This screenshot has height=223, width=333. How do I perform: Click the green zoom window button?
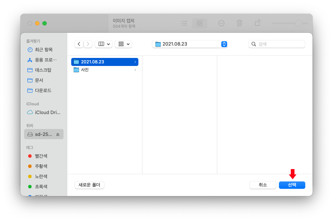click(x=45, y=23)
